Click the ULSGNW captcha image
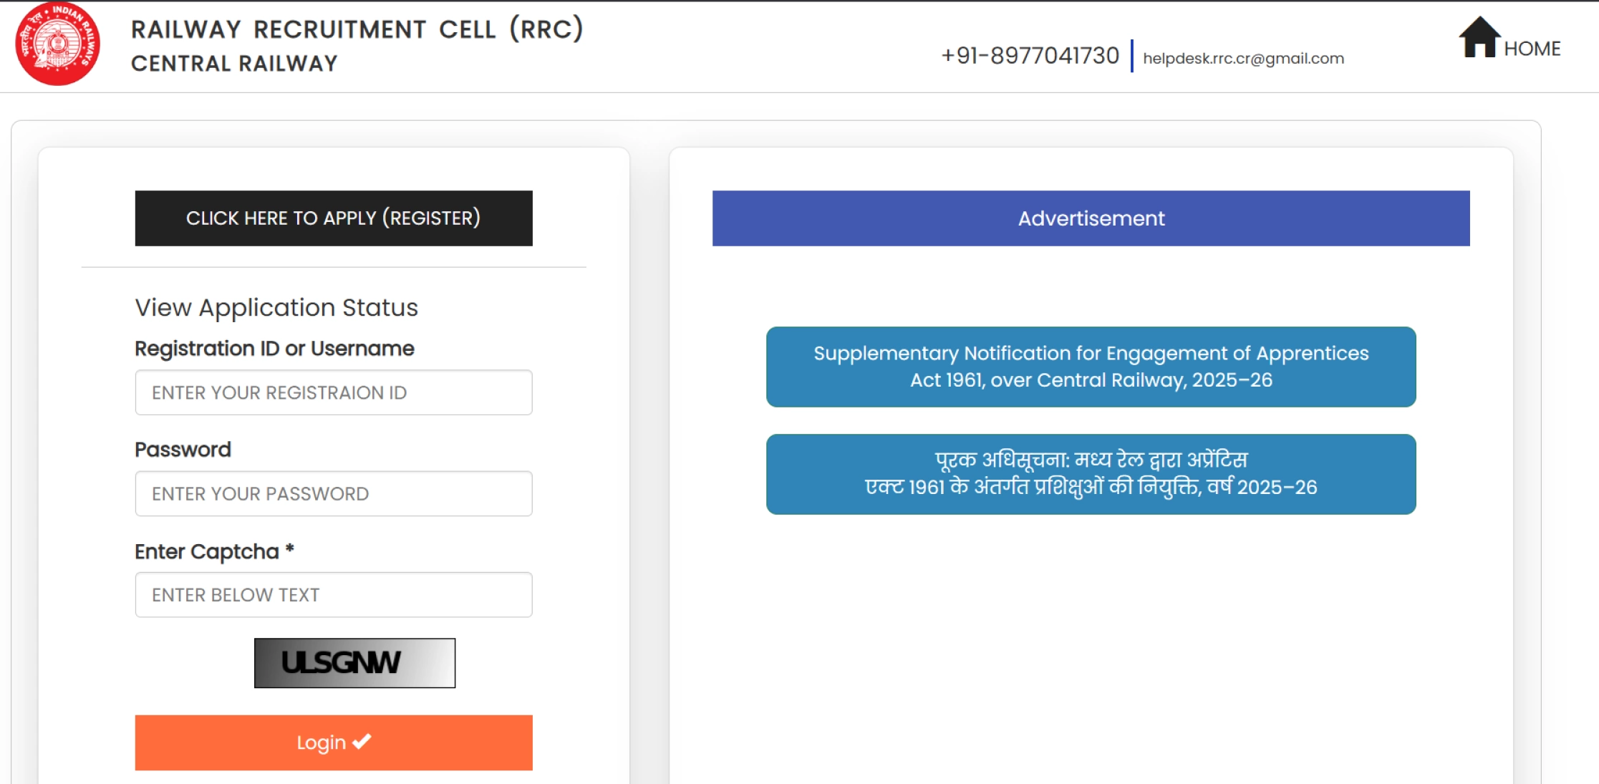The height and width of the screenshot is (784, 1599). click(354, 662)
